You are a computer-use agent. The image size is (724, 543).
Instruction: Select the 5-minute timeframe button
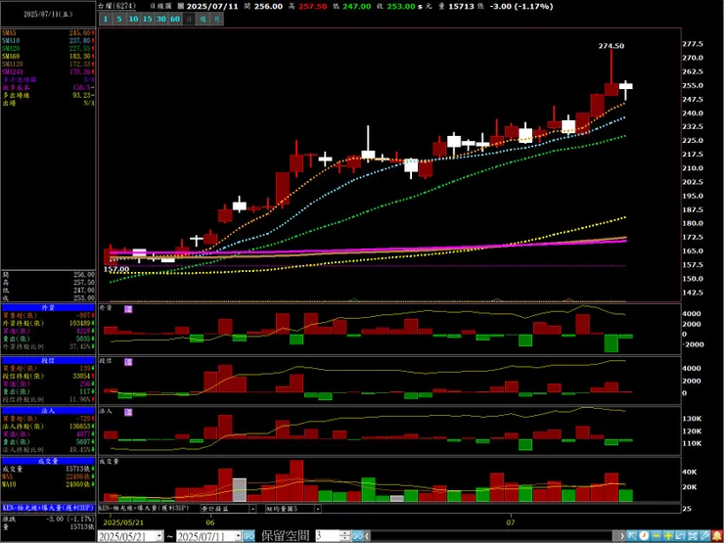tap(119, 19)
